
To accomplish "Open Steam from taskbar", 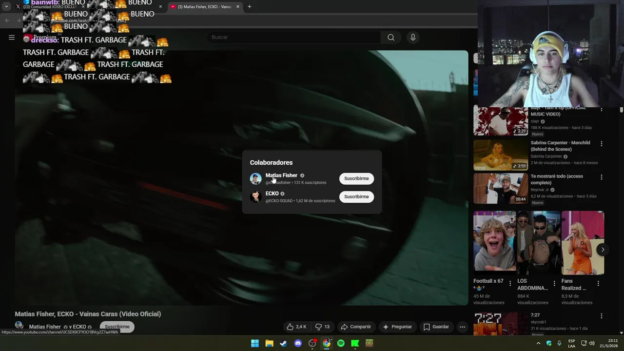I will pyautogui.click(x=283, y=343).
